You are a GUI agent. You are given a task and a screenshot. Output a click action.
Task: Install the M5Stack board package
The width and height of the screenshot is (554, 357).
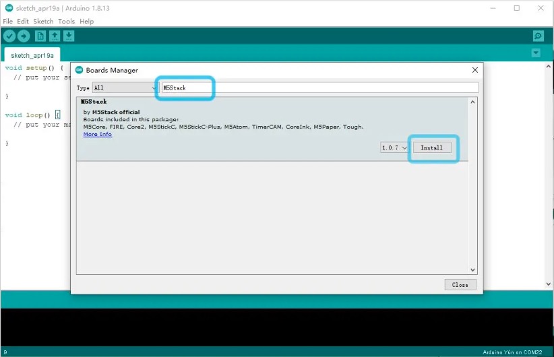coord(432,148)
